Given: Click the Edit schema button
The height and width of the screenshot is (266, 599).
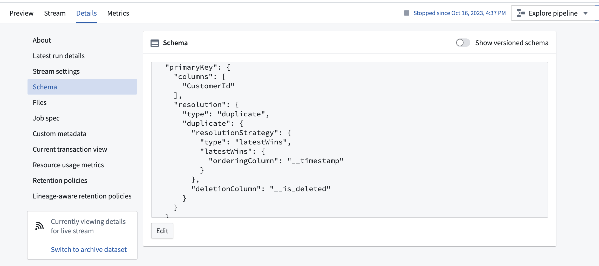Looking at the screenshot, I should point(162,231).
